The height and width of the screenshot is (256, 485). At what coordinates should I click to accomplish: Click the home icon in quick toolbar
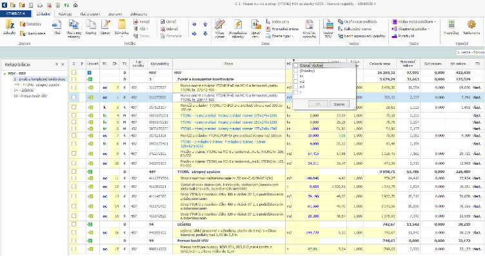tap(75, 5)
